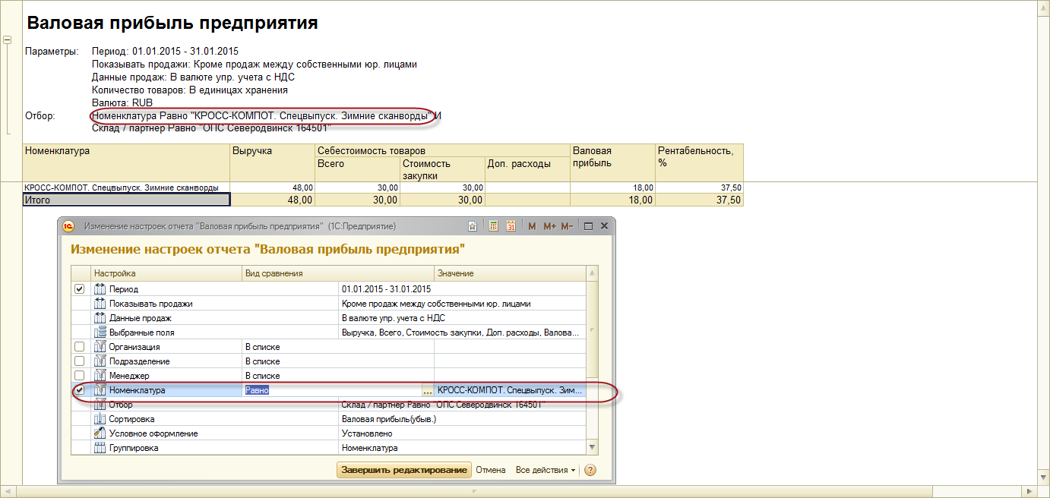Viewport: 1050px width, 498px height.
Task: Click the Организация filter icon
Action: tap(99, 347)
